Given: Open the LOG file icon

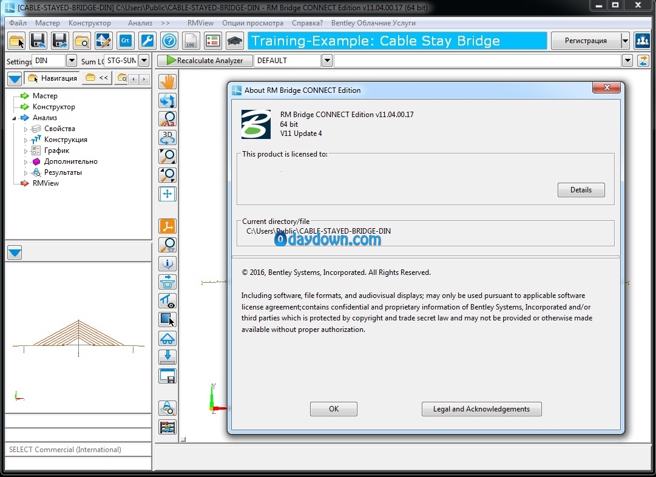Looking at the screenshot, I should tap(191, 41).
